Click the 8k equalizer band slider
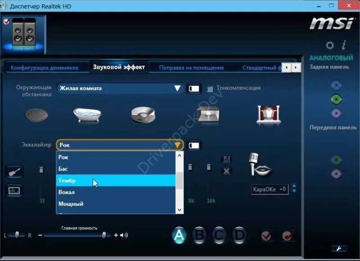This screenshot has width=360, height=261. 190,167
